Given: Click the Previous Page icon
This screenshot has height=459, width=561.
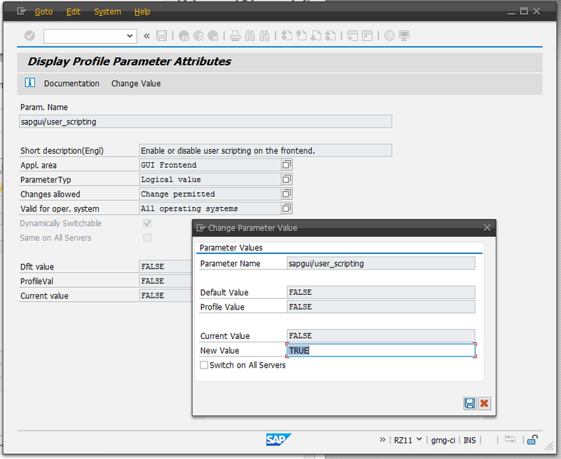Looking at the screenshot, I should (x=302, y=36).
